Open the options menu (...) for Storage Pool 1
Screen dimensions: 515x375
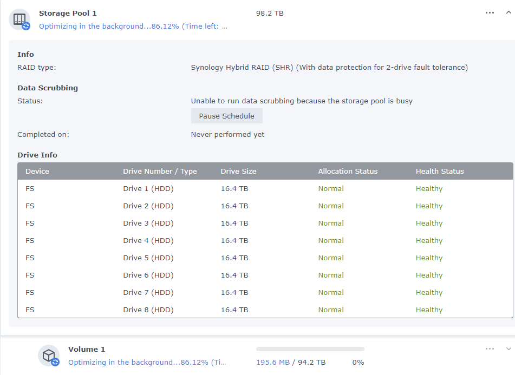click(490, 12)
